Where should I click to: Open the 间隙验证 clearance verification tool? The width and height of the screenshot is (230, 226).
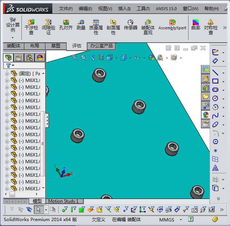(x=48, y=27)
